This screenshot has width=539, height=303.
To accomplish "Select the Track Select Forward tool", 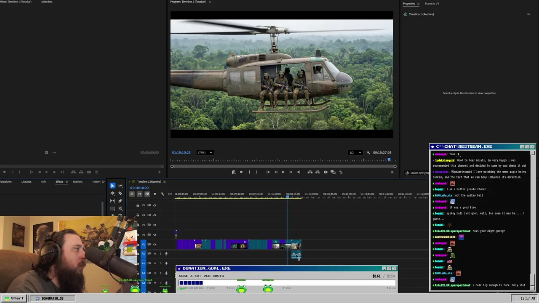I will click(x=120, y=186).
